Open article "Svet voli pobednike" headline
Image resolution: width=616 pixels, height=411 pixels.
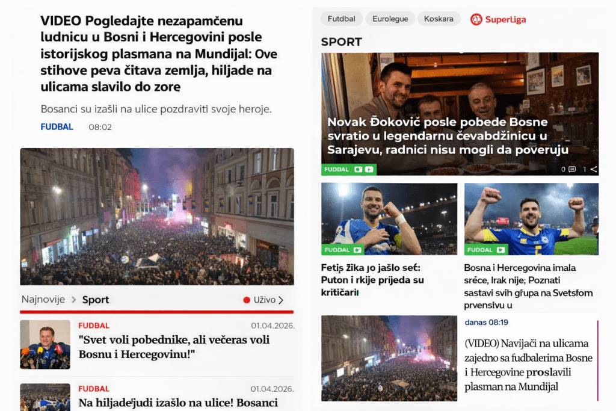pos(174,347)
